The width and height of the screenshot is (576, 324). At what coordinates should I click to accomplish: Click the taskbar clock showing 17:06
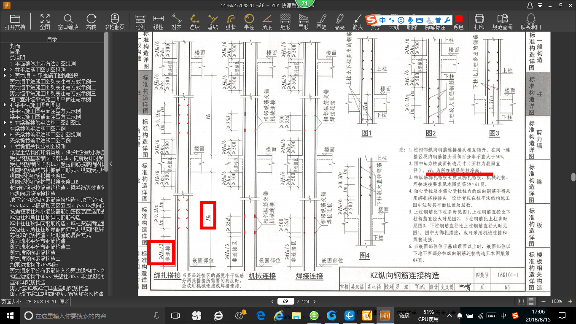[538, 315]
